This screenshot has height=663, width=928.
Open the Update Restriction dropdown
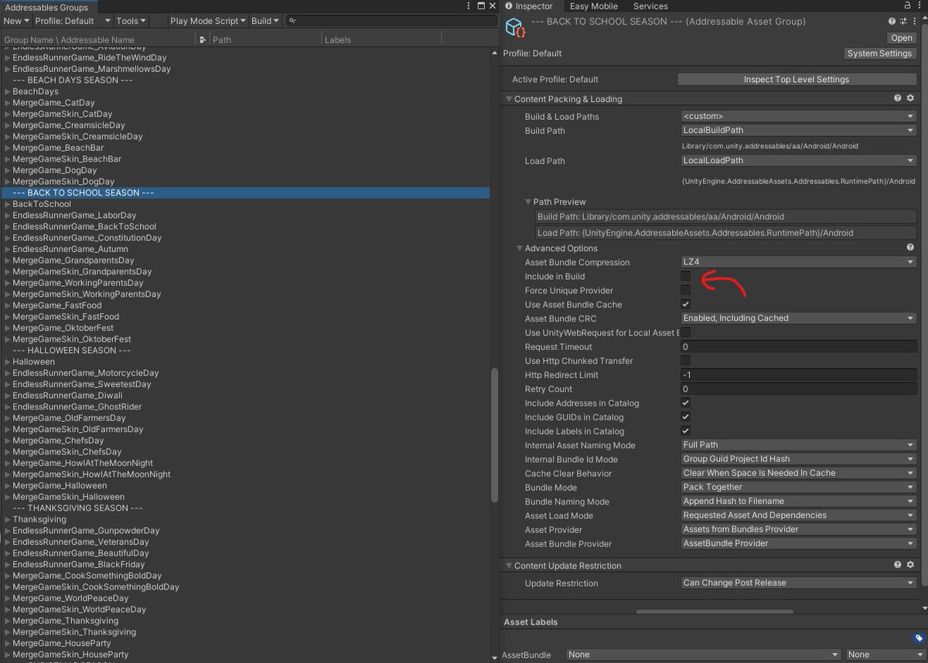798,583
